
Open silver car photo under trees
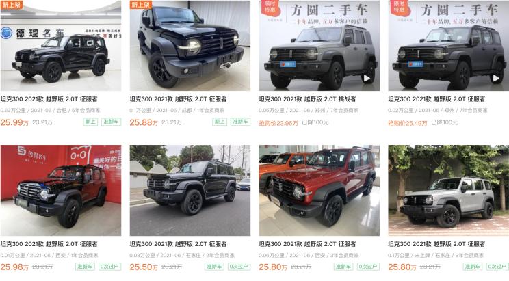pos(449,191)
